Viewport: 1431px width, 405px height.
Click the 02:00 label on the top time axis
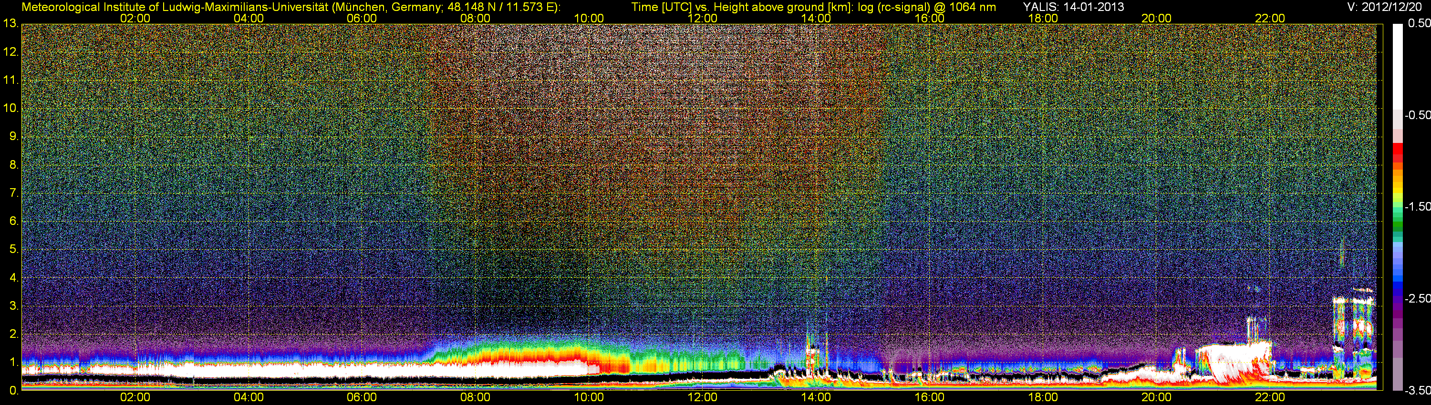tap(135, 18)
